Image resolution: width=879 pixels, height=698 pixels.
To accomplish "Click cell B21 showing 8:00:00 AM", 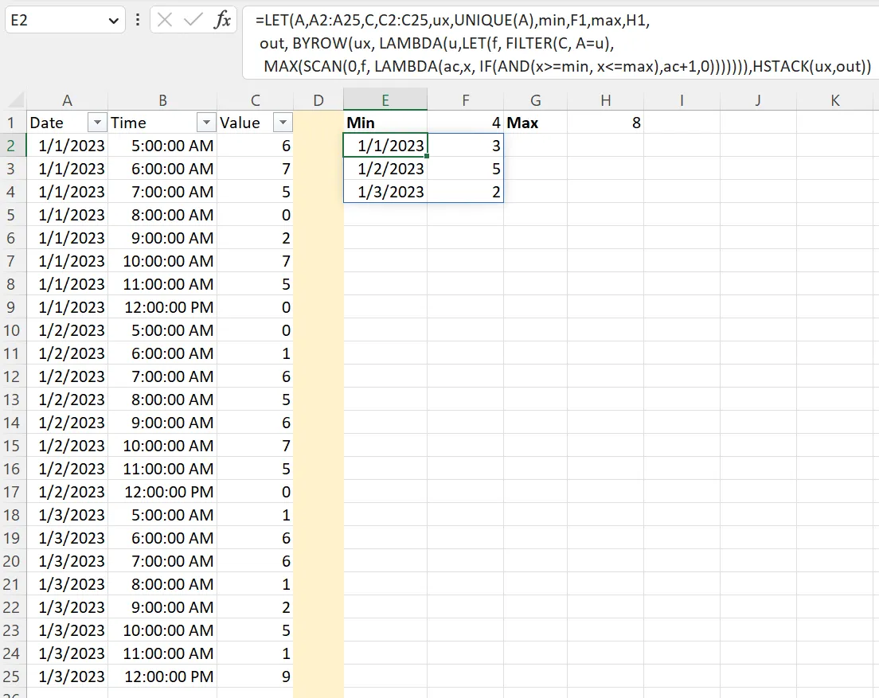I will click(x=162, y=583).
